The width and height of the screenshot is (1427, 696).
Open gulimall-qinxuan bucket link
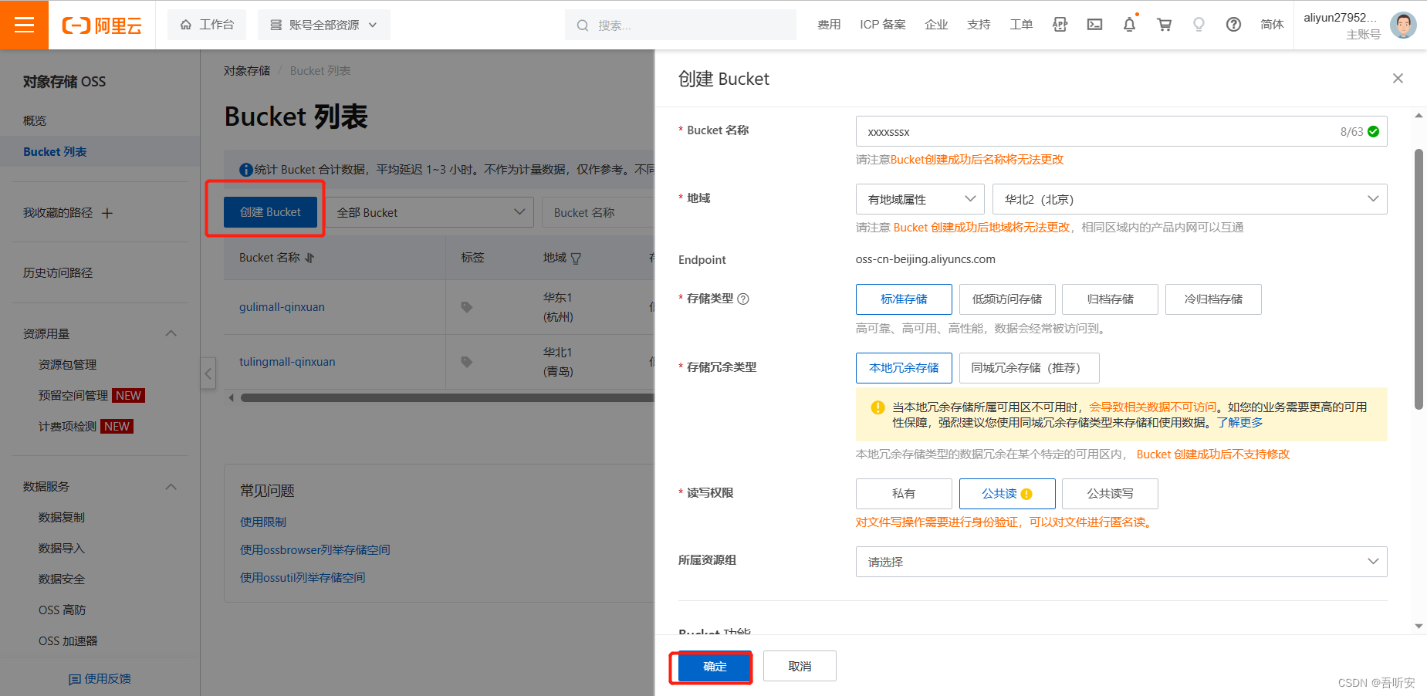pos(282,307)
